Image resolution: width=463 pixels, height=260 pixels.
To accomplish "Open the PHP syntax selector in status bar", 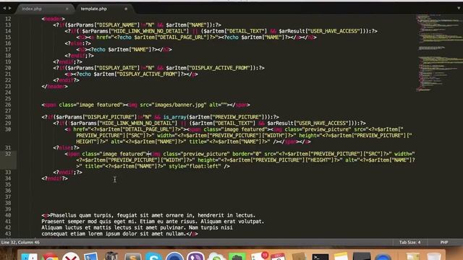I will coord(444,243).
